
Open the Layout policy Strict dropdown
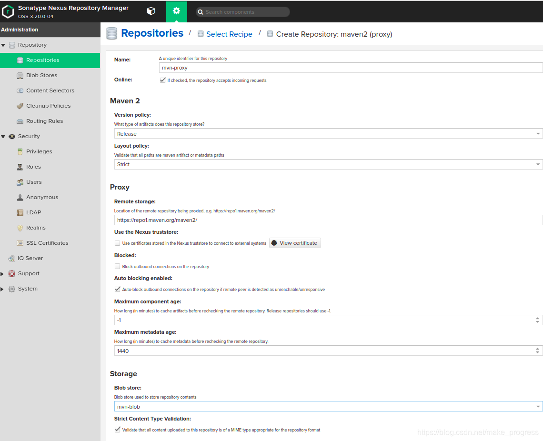(538, 164)
